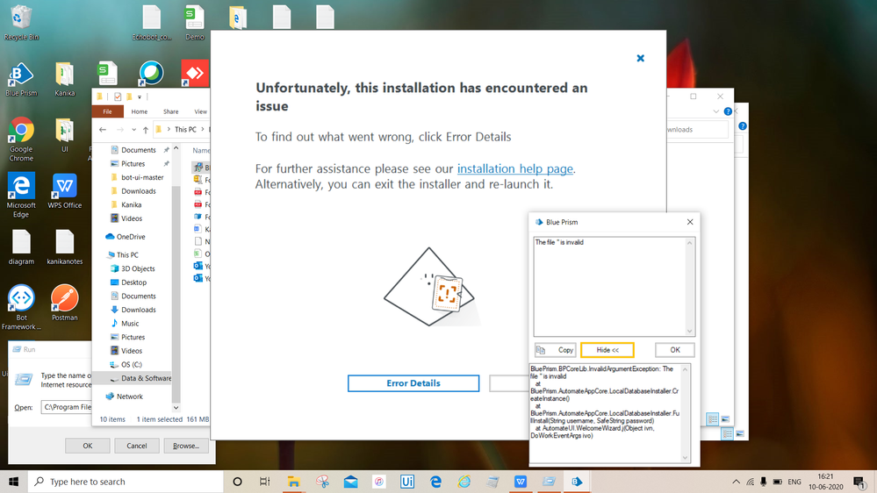Open UiPath from the taskbar
This screenshot has width=877, height=493.
click(x=407, y=482)
